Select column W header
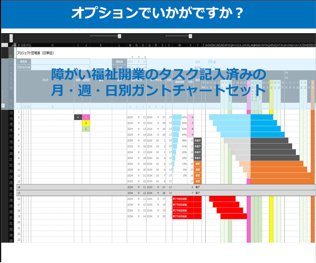The height and width of the screenshot is (263, 316). click(179, 45)
